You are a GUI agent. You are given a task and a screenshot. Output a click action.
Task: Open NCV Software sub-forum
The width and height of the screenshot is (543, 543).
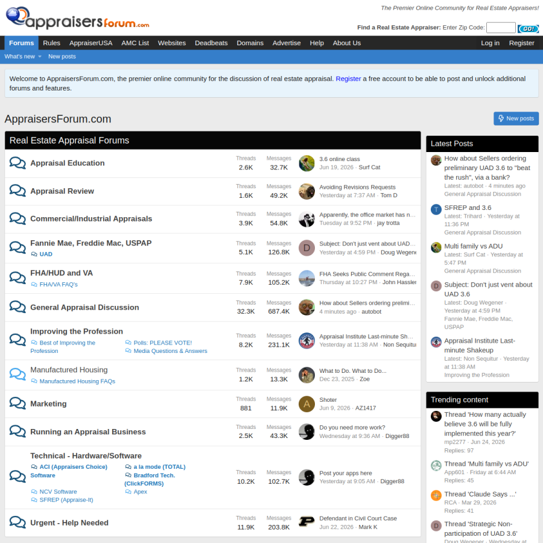click(x=58, y=491)
